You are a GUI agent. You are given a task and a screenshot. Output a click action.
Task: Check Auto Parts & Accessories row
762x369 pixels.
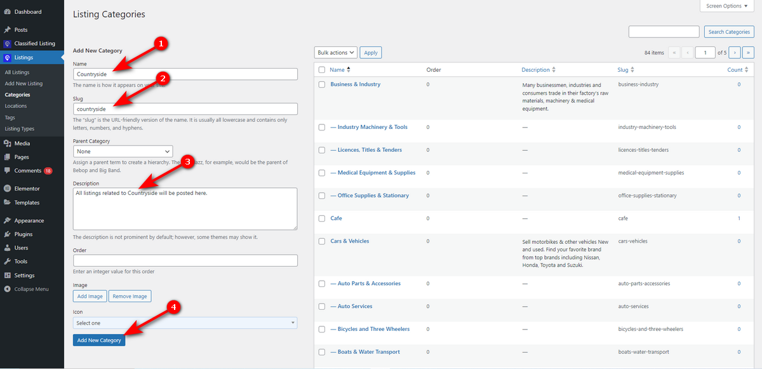pyautogui.click(x=322, y=284)
